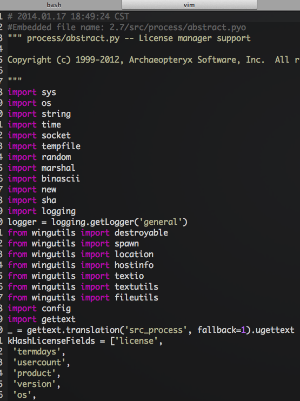Click the 'general' string in getLogger call
Image resolution: width=300 pixels, height=401 pixels.
tap(161, 222)
